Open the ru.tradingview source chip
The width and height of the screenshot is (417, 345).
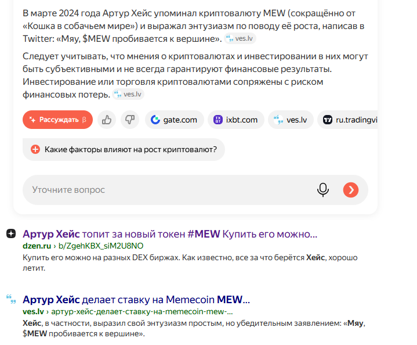347,120
